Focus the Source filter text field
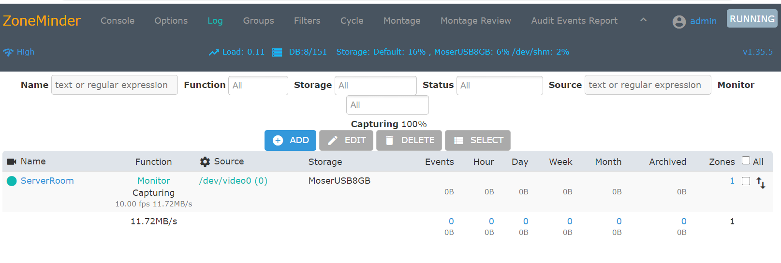 pos(648,85)
